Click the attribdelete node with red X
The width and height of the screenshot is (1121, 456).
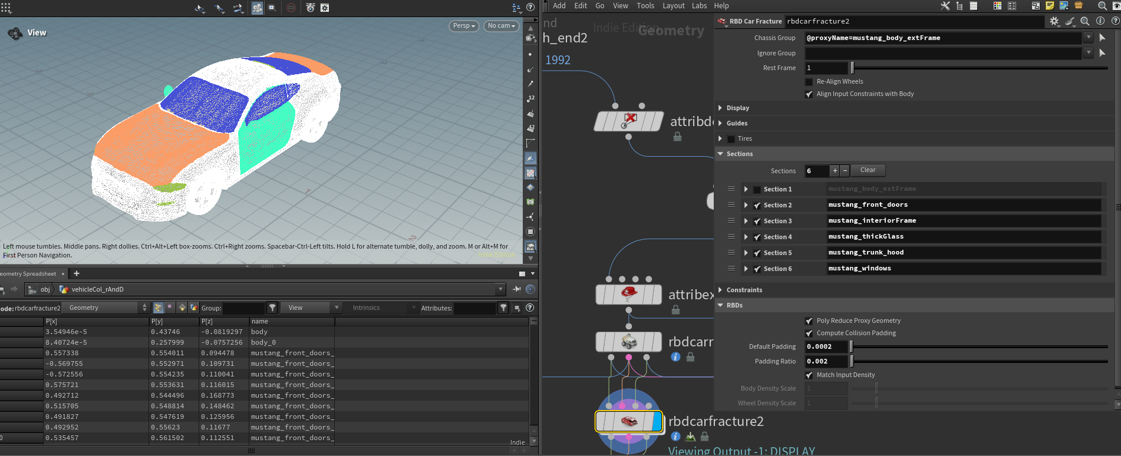pyautogui.click(x=629, y=121)
